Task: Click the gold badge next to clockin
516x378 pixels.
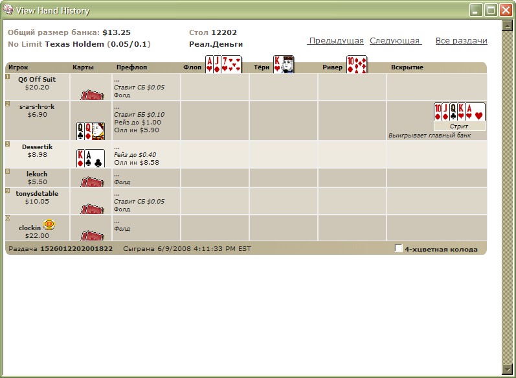Action: point(49,225)
